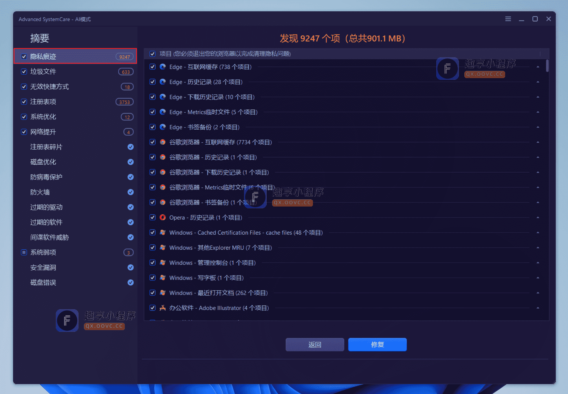Click Chrome icon on 谷歌浏览器 下载历史记录 row
Image resolution: width=568 pixels, height=394 pixels.
(x=163, y=172)
